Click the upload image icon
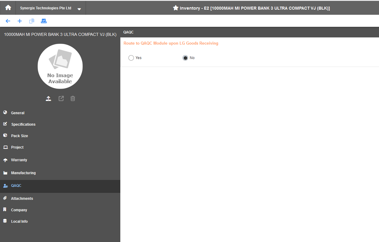The width and height of the screenshot is (379, 242). point(48,99)
